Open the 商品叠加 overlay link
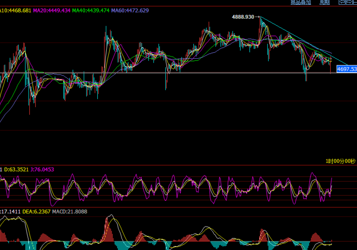The height and width of the screenshot is (250, 357). click(301, 2)
